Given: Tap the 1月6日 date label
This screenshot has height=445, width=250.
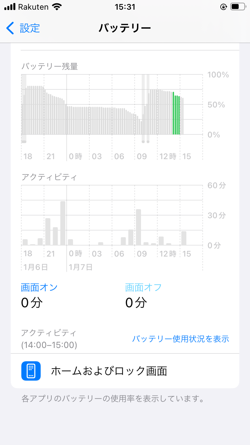Looking at the screenshot, I should [x=35, y=267].
